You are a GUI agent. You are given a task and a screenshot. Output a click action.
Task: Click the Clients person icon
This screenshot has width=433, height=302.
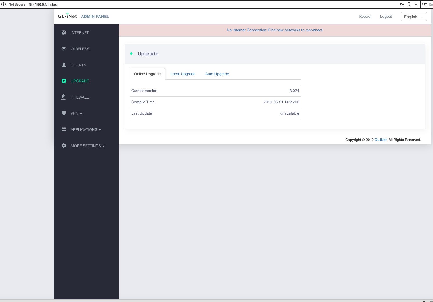pos(64,65)
